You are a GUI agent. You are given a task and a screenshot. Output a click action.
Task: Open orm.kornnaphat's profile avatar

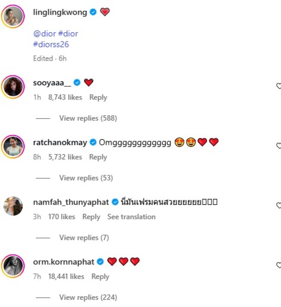[x=13, y=265]
